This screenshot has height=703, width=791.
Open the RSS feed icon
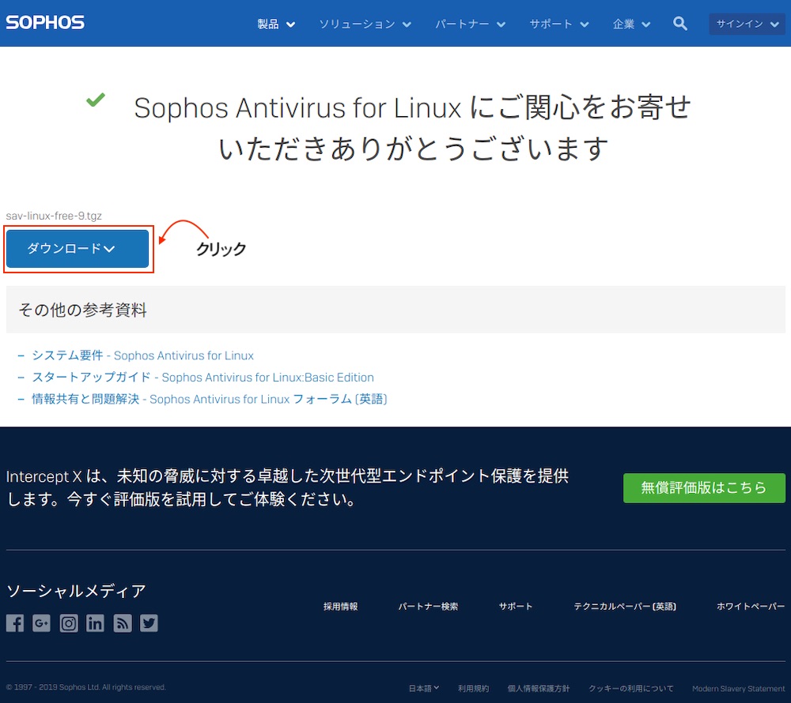123,623
